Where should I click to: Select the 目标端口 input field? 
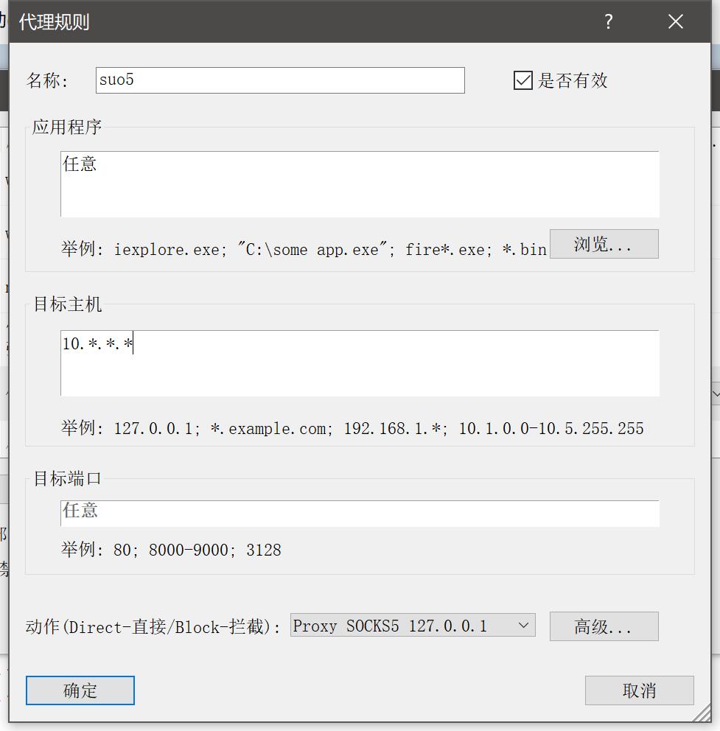360,514
